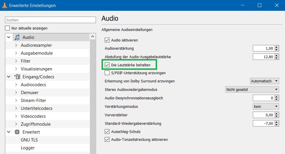Select Visualisierungen in the tree
285x154 pixels.
[36, 69]
